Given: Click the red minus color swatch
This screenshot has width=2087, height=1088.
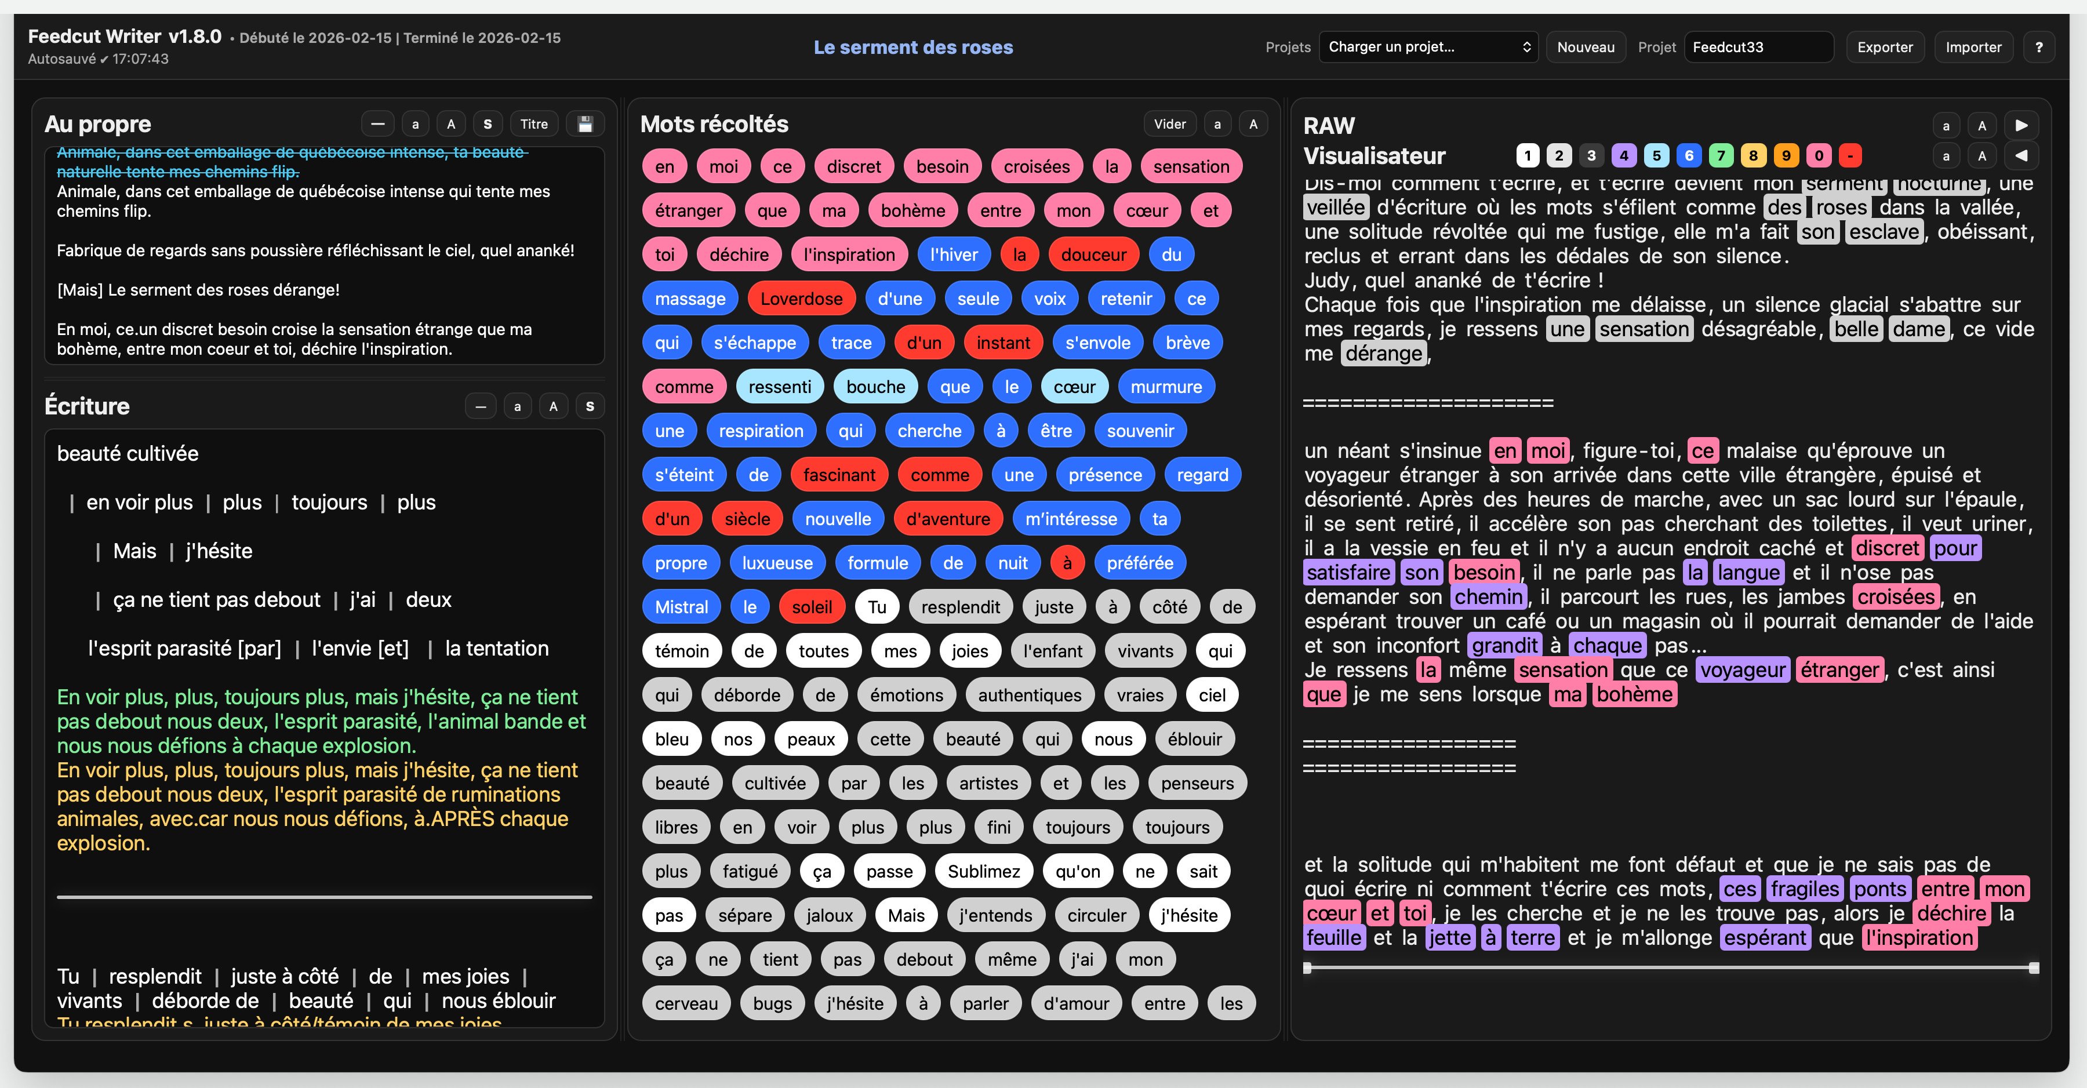Looking at the screenshot, I should (x=1850, y=155).
